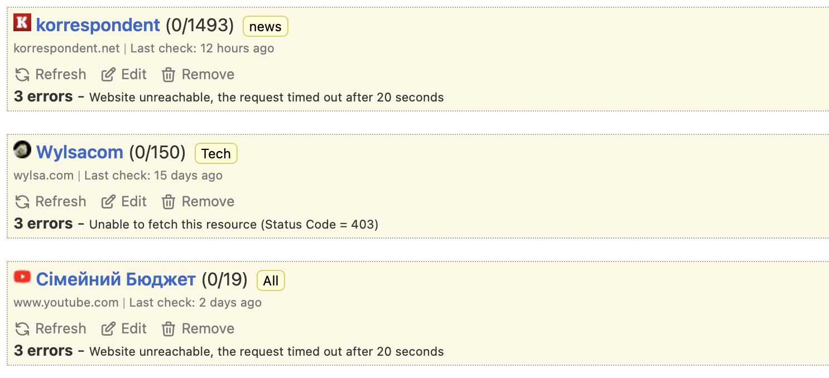Click the Remove trash icon for korrespondent
Viewport: 829px width, 378px height.
168,74
